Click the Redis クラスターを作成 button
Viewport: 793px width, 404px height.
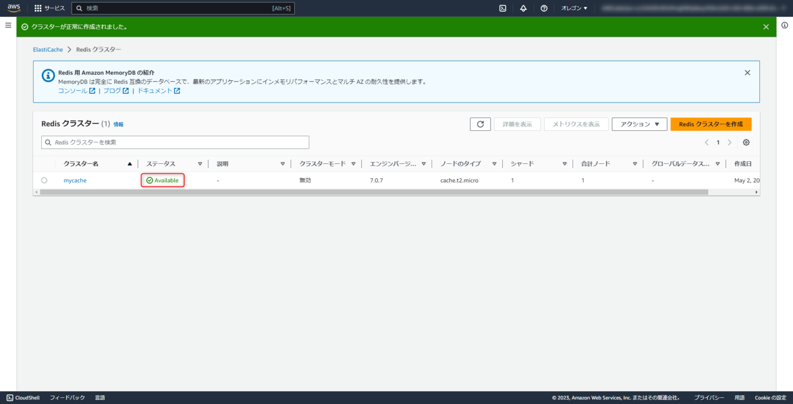click(x=711, y=124)
